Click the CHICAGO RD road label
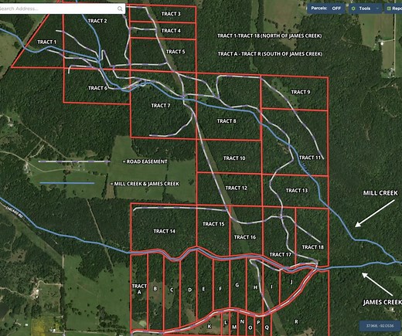The width and height of the screenshot is (402, 336). point(15,212)
